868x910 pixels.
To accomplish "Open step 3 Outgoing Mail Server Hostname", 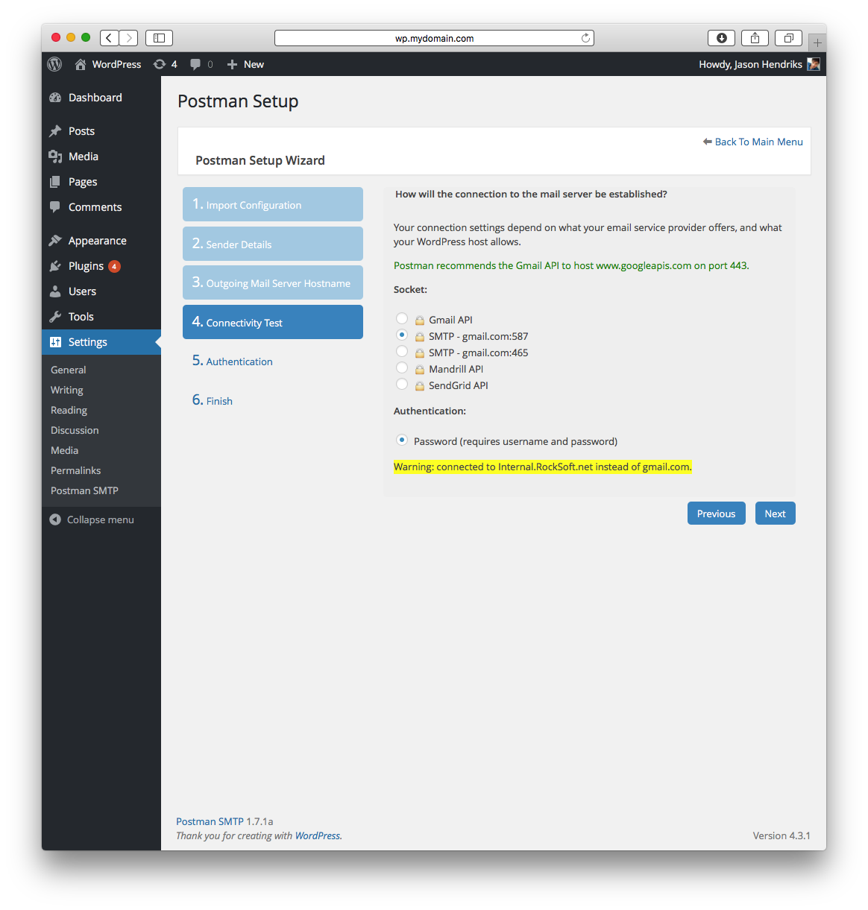I will pyautogui.click(x=273, y=282).
